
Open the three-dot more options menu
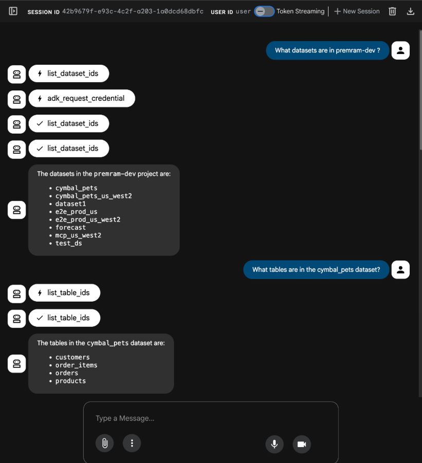[132, 443]
